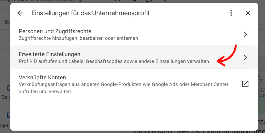Open external link icon for Verknüpfte Konten

(x=245, y=84)
